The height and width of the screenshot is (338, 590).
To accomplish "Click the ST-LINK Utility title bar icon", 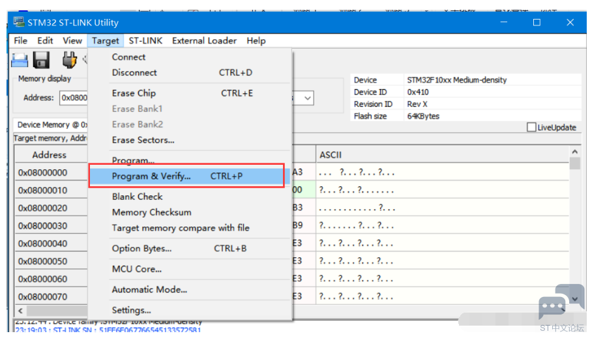I will (x=19, y=21).
